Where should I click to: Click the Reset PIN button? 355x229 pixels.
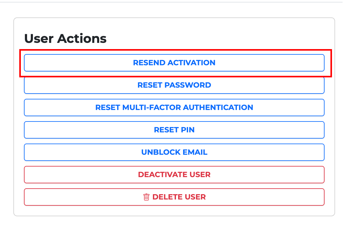coord(174,130)
